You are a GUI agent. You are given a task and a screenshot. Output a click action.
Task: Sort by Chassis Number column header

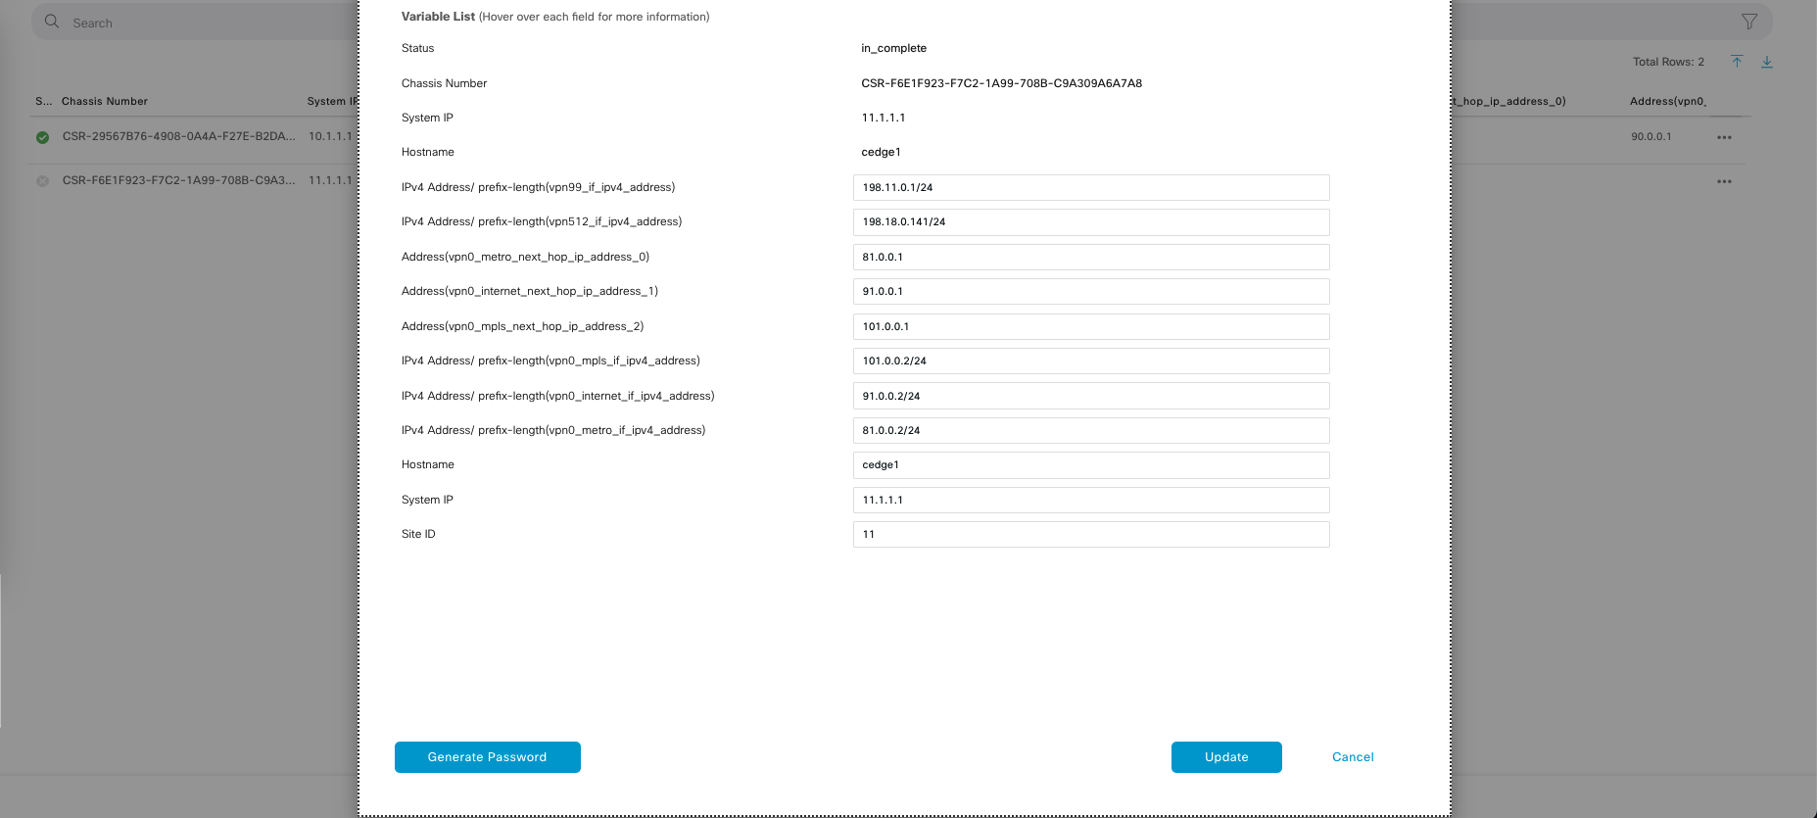coord(105,101)
